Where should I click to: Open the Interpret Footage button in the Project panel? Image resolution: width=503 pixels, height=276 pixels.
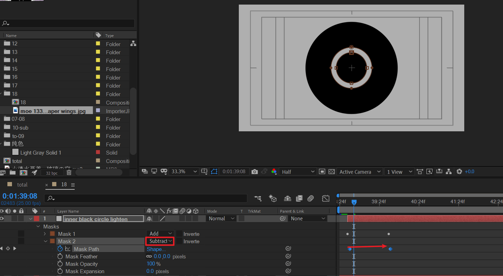(2, 172)
